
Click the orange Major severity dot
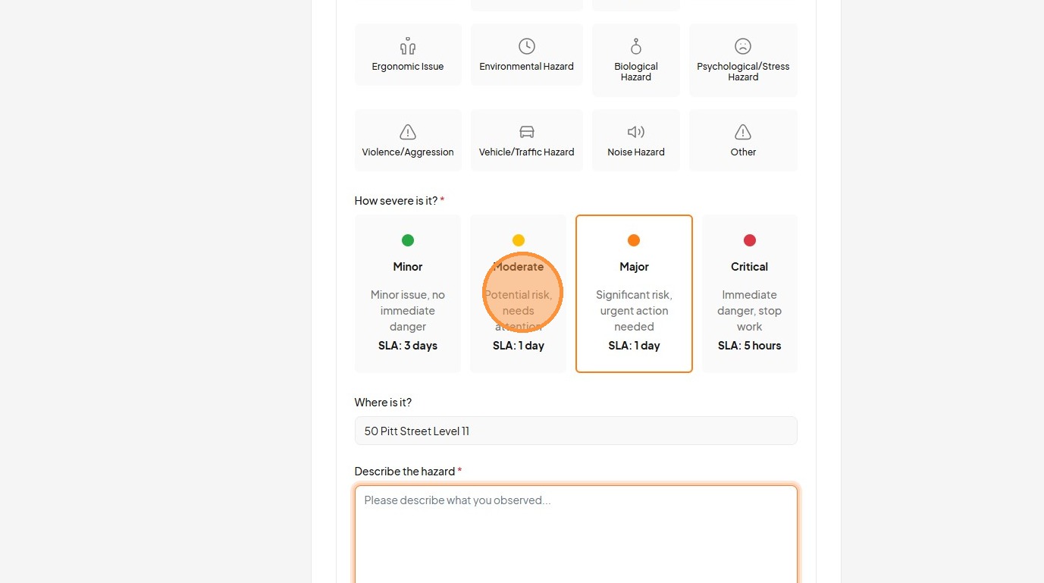pyautogui.click(x=634, y=240)
